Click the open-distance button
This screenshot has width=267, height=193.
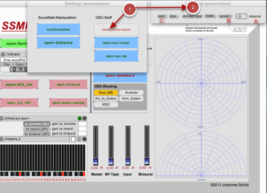coord(58,42)
